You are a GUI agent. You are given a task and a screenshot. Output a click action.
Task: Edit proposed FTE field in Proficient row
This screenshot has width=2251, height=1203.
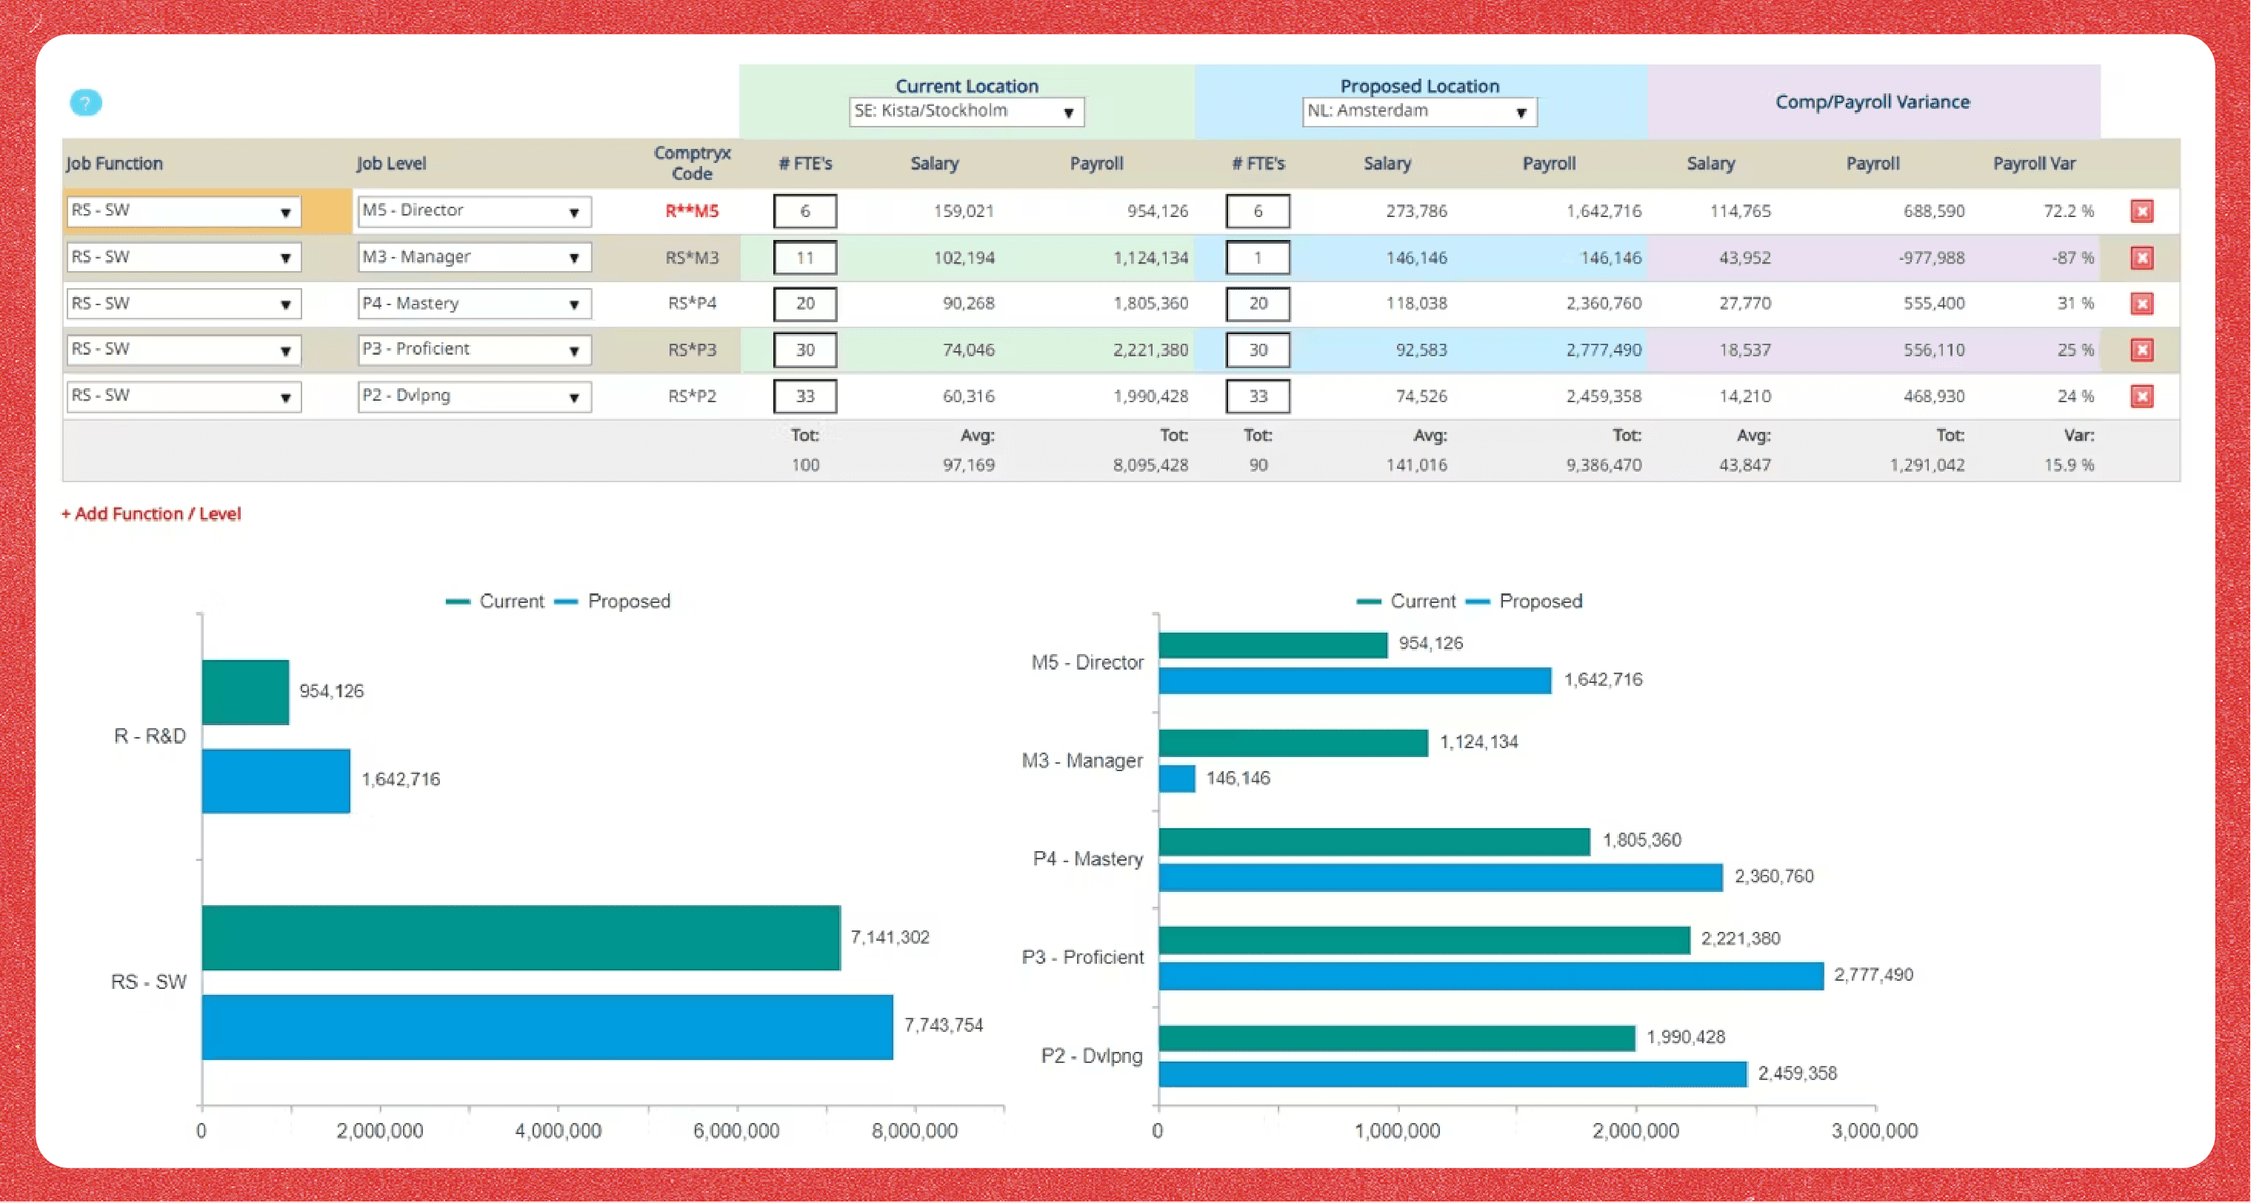point(1258,350)
